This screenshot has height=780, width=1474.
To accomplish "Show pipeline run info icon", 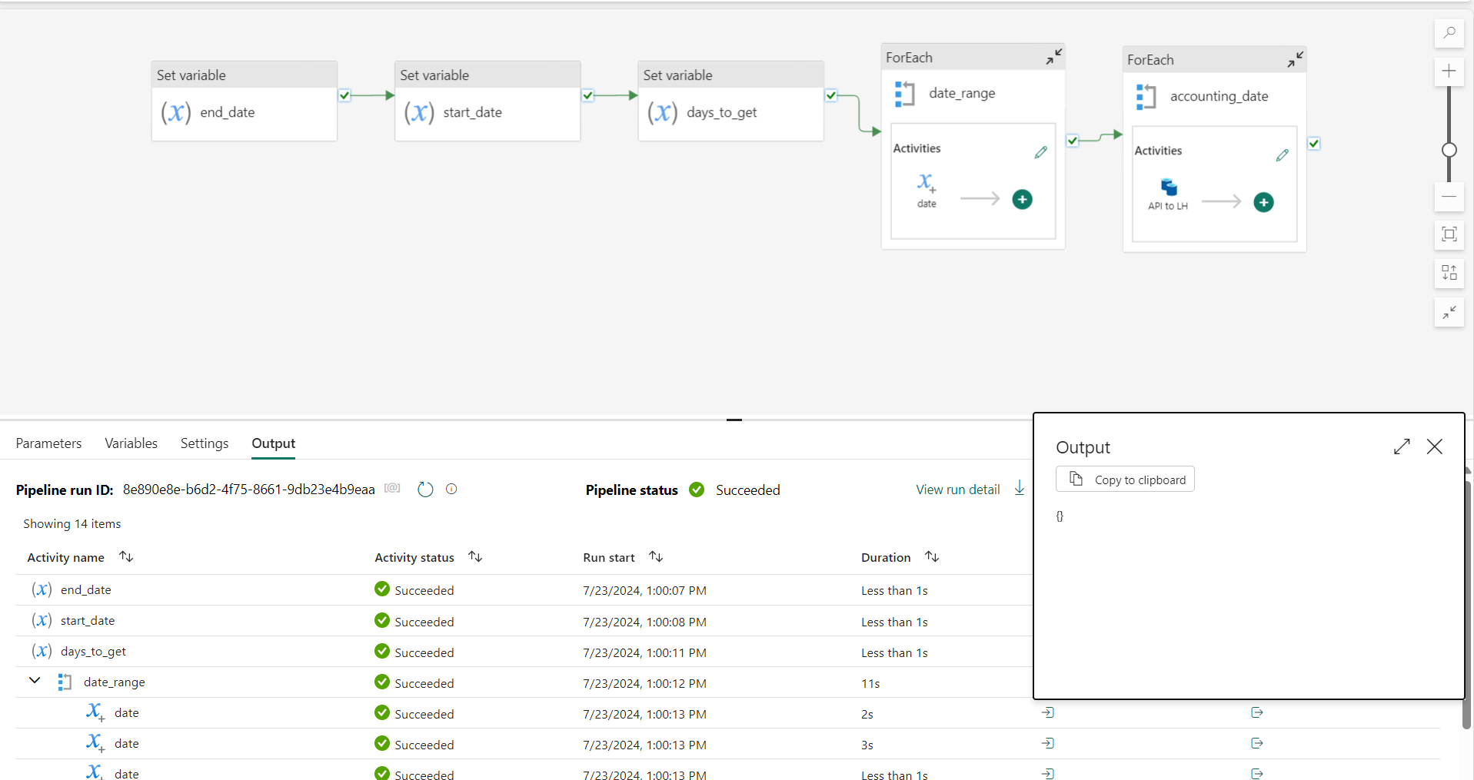I will 451,489.
